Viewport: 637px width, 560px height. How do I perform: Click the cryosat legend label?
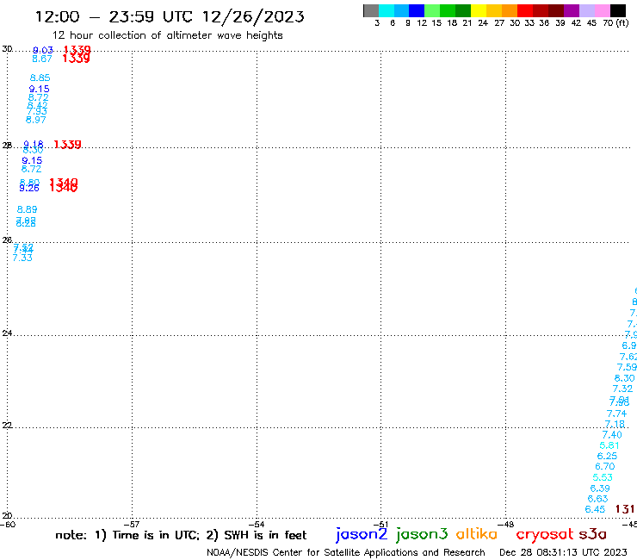coord(545,534)
